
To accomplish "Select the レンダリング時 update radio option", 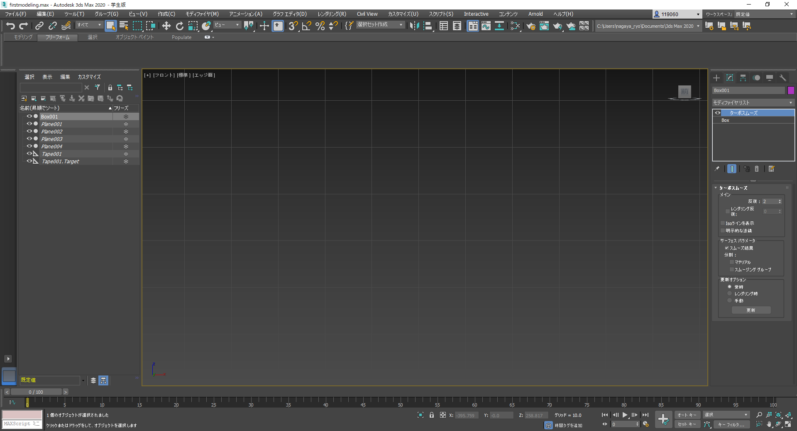I will 729,294.
